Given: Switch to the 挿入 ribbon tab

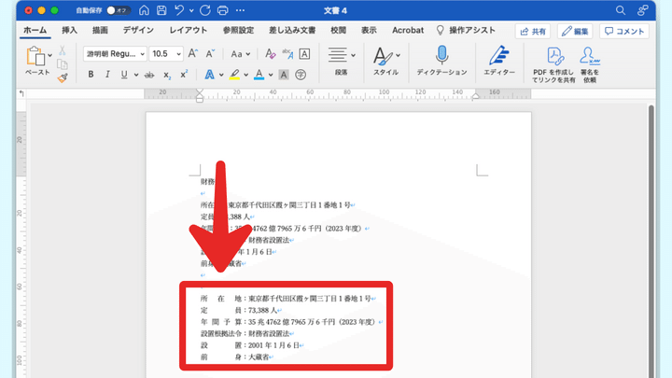Looking at the screenshot, I should (69, 31).
